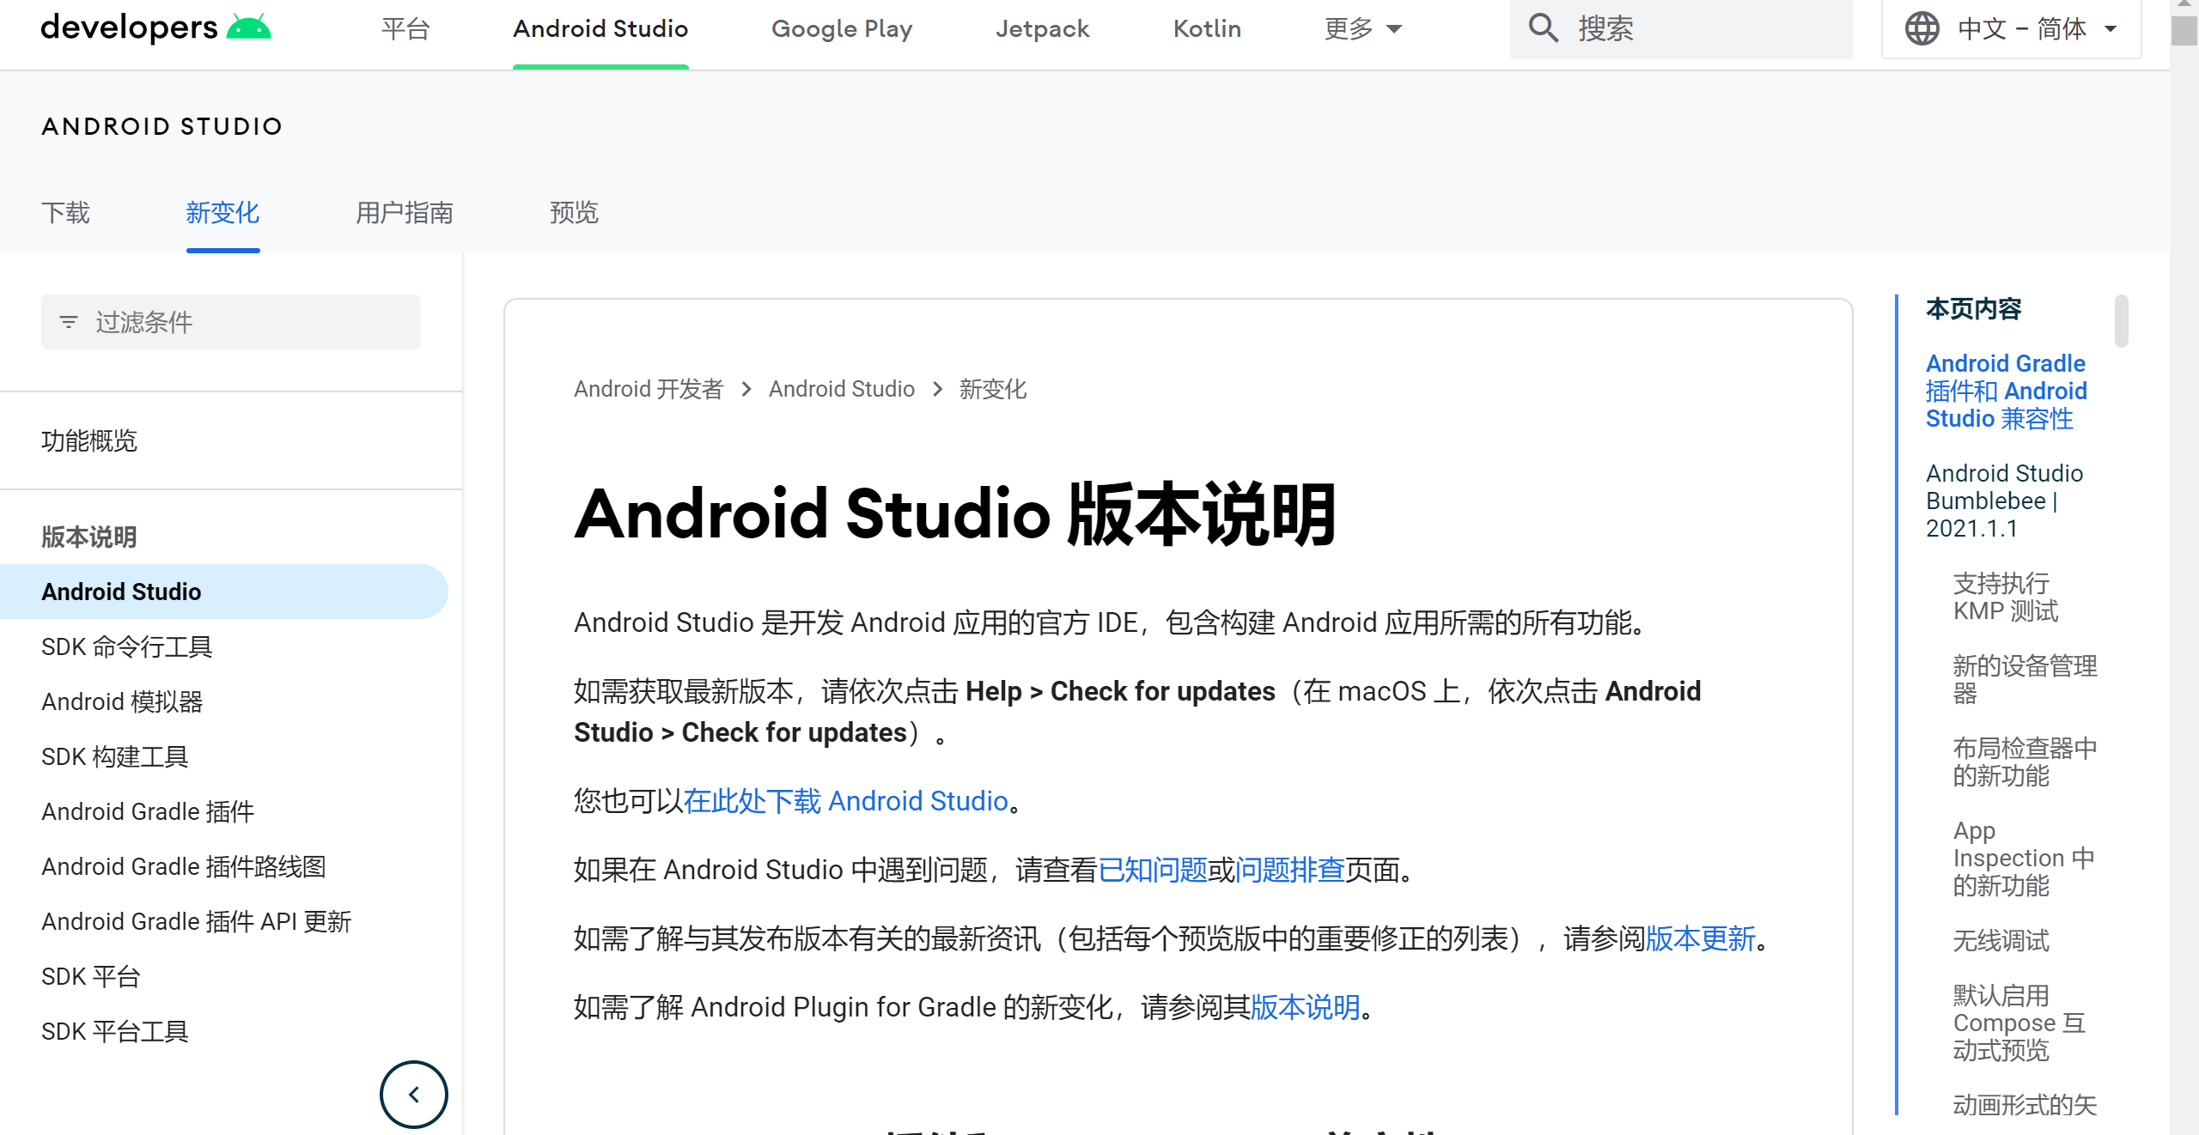Open the 更多 dropdown menu
Screen dimensions: 2199x1135
[x=1349, y=29]
